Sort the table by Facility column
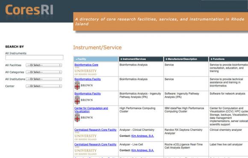The width and height of the screenshot is (248, 158). click(x=96, y=59)
